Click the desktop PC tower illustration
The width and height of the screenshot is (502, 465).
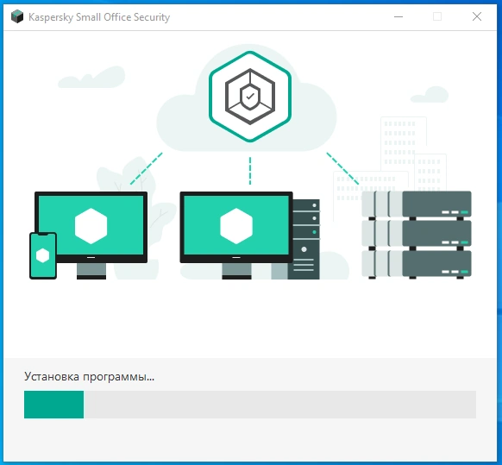coord(304,239)
